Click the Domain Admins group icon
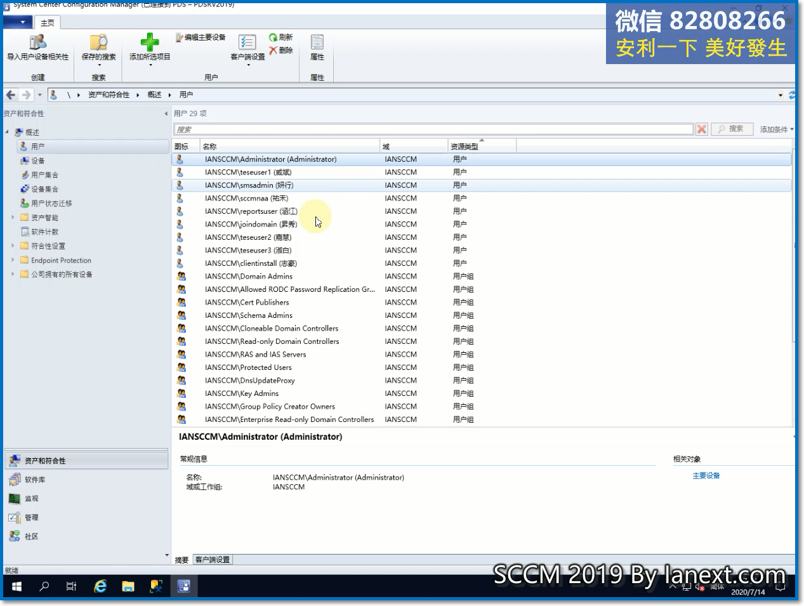804x606 pixels. point(181,276)
